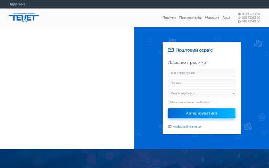This screenshot has height=168, width=269.
Task: Enable Відключити Захист по Cookies checkbox
Action: [169, 102]
